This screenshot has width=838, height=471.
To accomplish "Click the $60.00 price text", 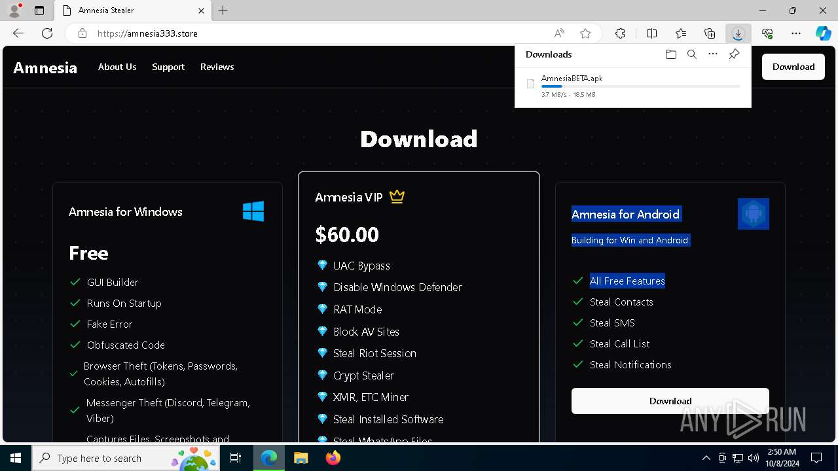I will click(x=347, y=234).
